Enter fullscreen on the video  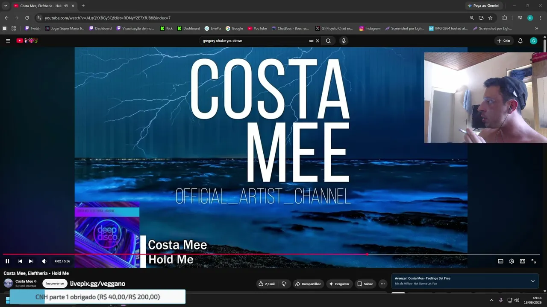pyautogui.click(x=533, y=261)
